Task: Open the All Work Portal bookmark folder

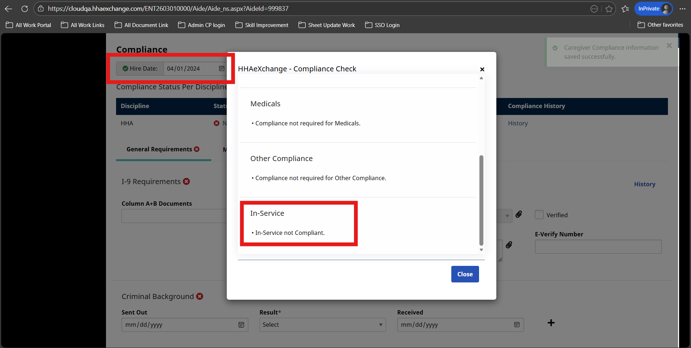Action: [29, 25]
